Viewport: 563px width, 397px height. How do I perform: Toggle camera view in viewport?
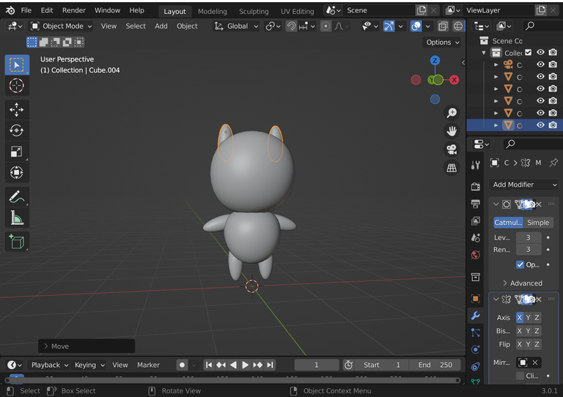tap(452, 149)
